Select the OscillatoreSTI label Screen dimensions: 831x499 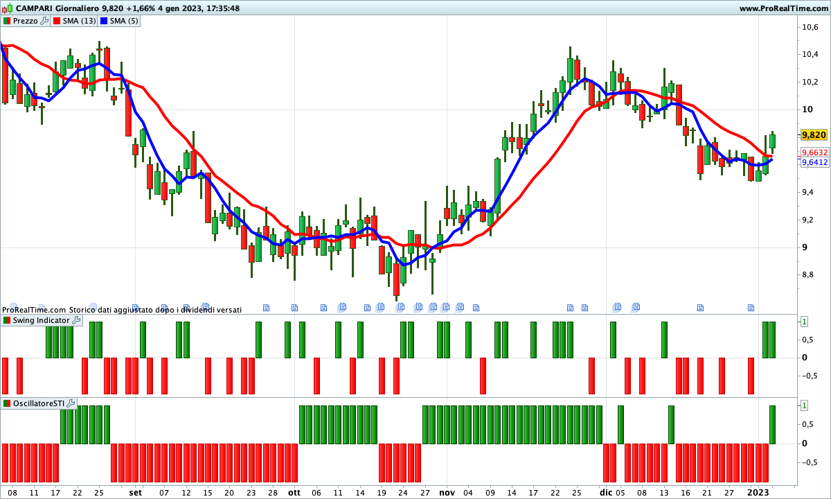(x=39, y=403)
